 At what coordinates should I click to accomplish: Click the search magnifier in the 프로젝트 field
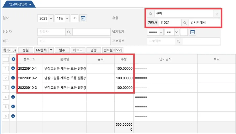[x=178, y=41]
